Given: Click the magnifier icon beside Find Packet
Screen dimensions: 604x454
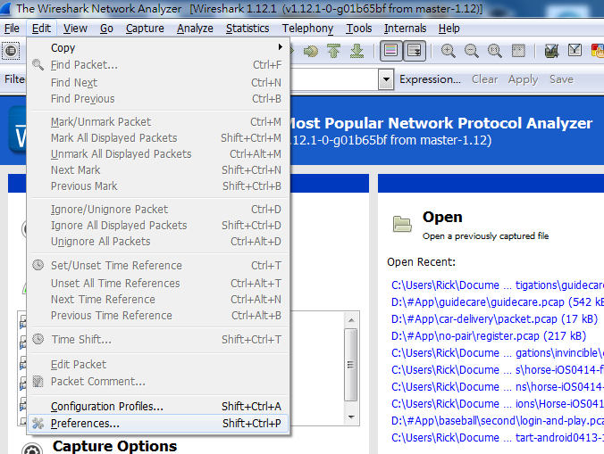Looking at the screenshot, I should pyautogui.click(x=38, y=64).
